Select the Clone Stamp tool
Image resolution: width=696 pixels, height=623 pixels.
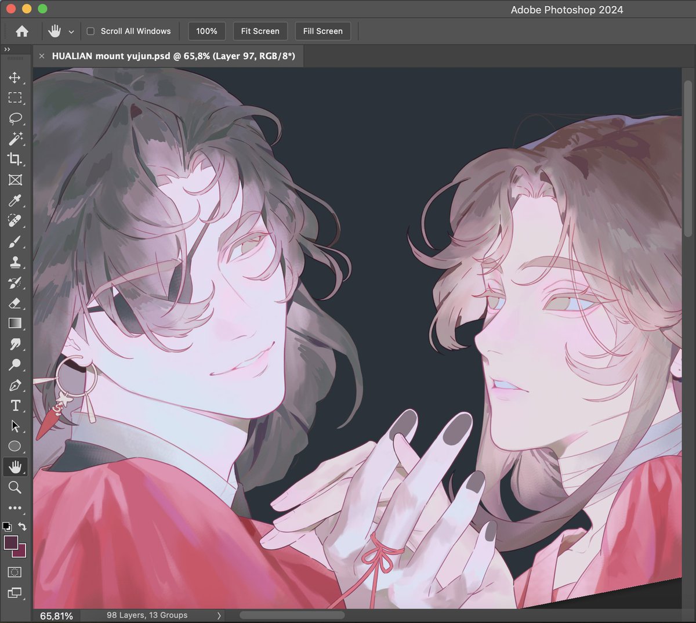pos(15,262)
